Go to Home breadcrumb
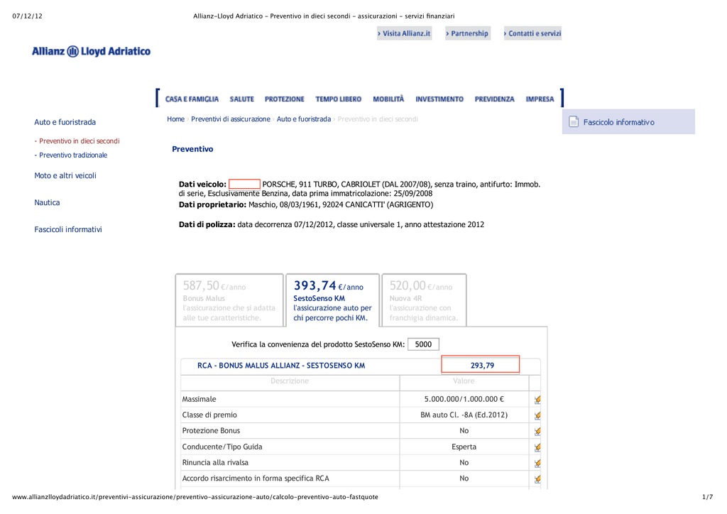Image resolution: width=727 pixels, height=514 pixels. pos(176,119)
